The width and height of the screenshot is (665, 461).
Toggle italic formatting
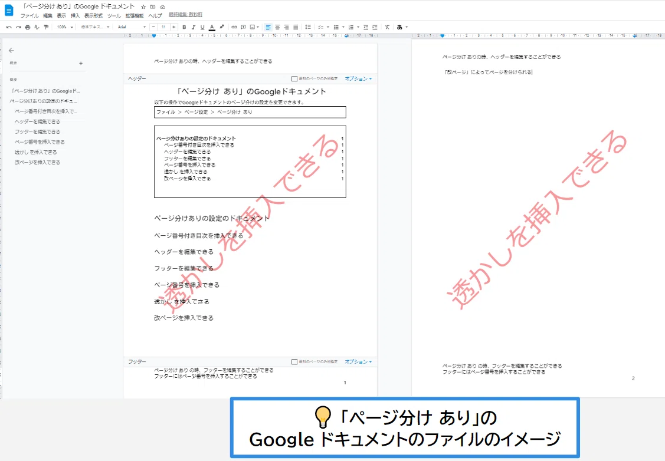click(194, 27)
